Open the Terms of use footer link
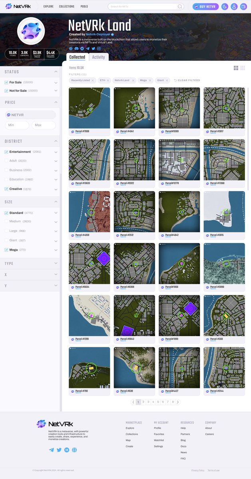 point(213,470)
